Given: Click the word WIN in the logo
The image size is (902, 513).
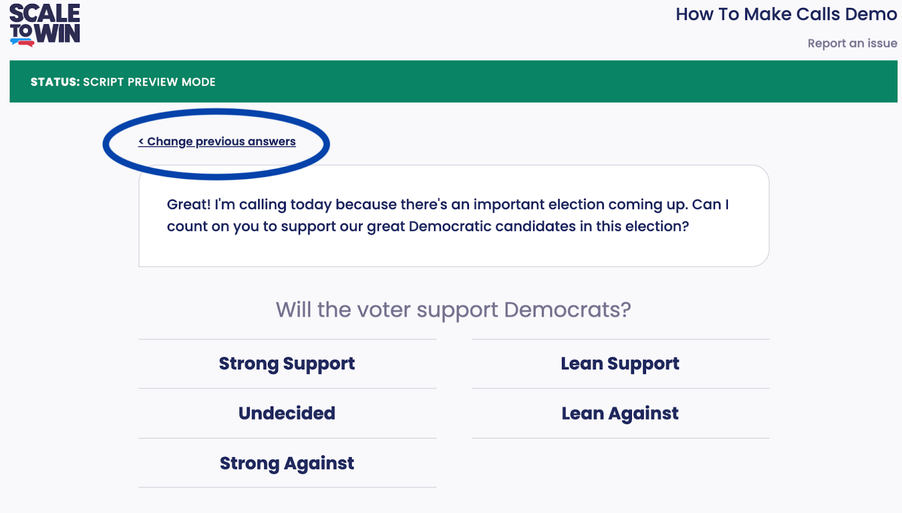Looking at the screenshot, I should tap(58, 34).
